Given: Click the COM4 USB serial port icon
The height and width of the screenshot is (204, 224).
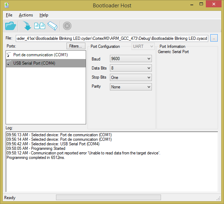Looking at the screenshot, I should (9, 63).
